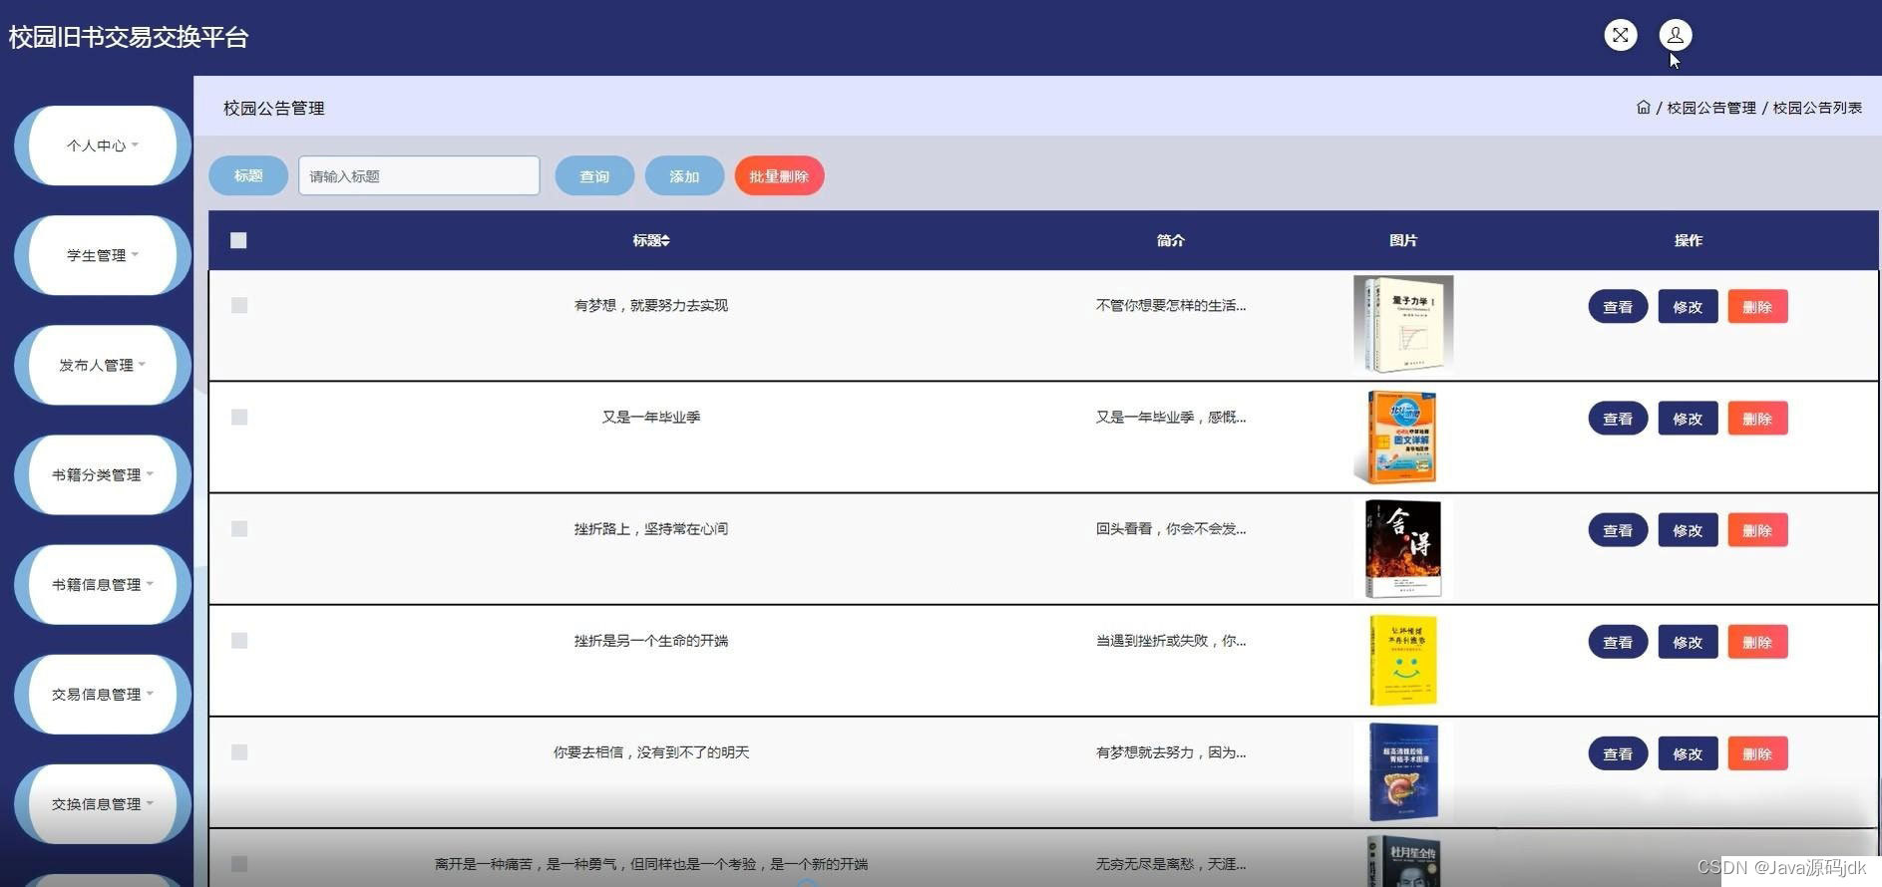The height and width of the screenshot is (887, 1882).
Task: Click the title 校园旧书交易交换平台
Action: click(129, 37)
